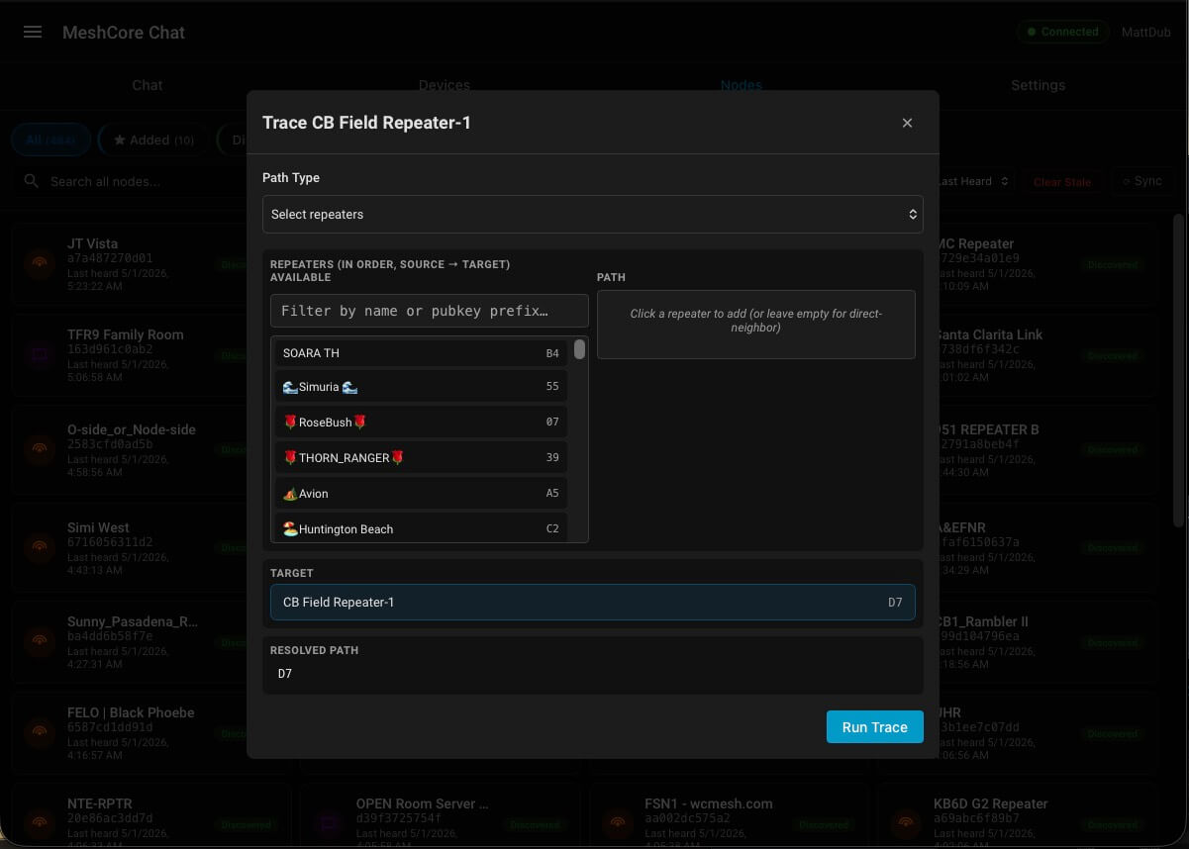This screenshot has height=849, width=1189.
Task: Click the TFR9 Family Room node icon
Action: click(x=40, y=355)
